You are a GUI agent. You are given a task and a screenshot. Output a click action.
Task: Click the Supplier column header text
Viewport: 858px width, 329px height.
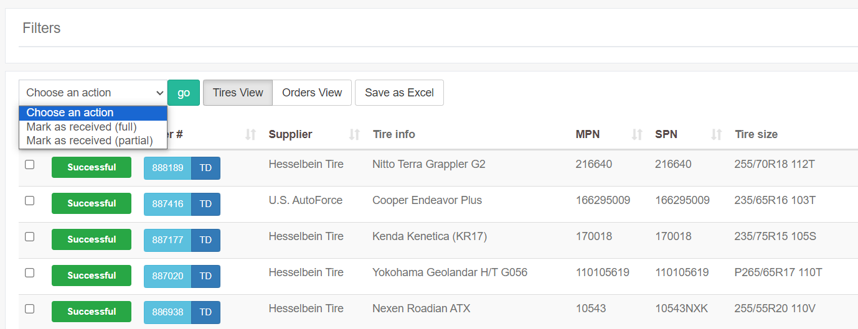coord(290,134)
